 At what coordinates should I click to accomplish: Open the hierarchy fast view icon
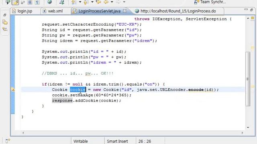click(5, 29)
